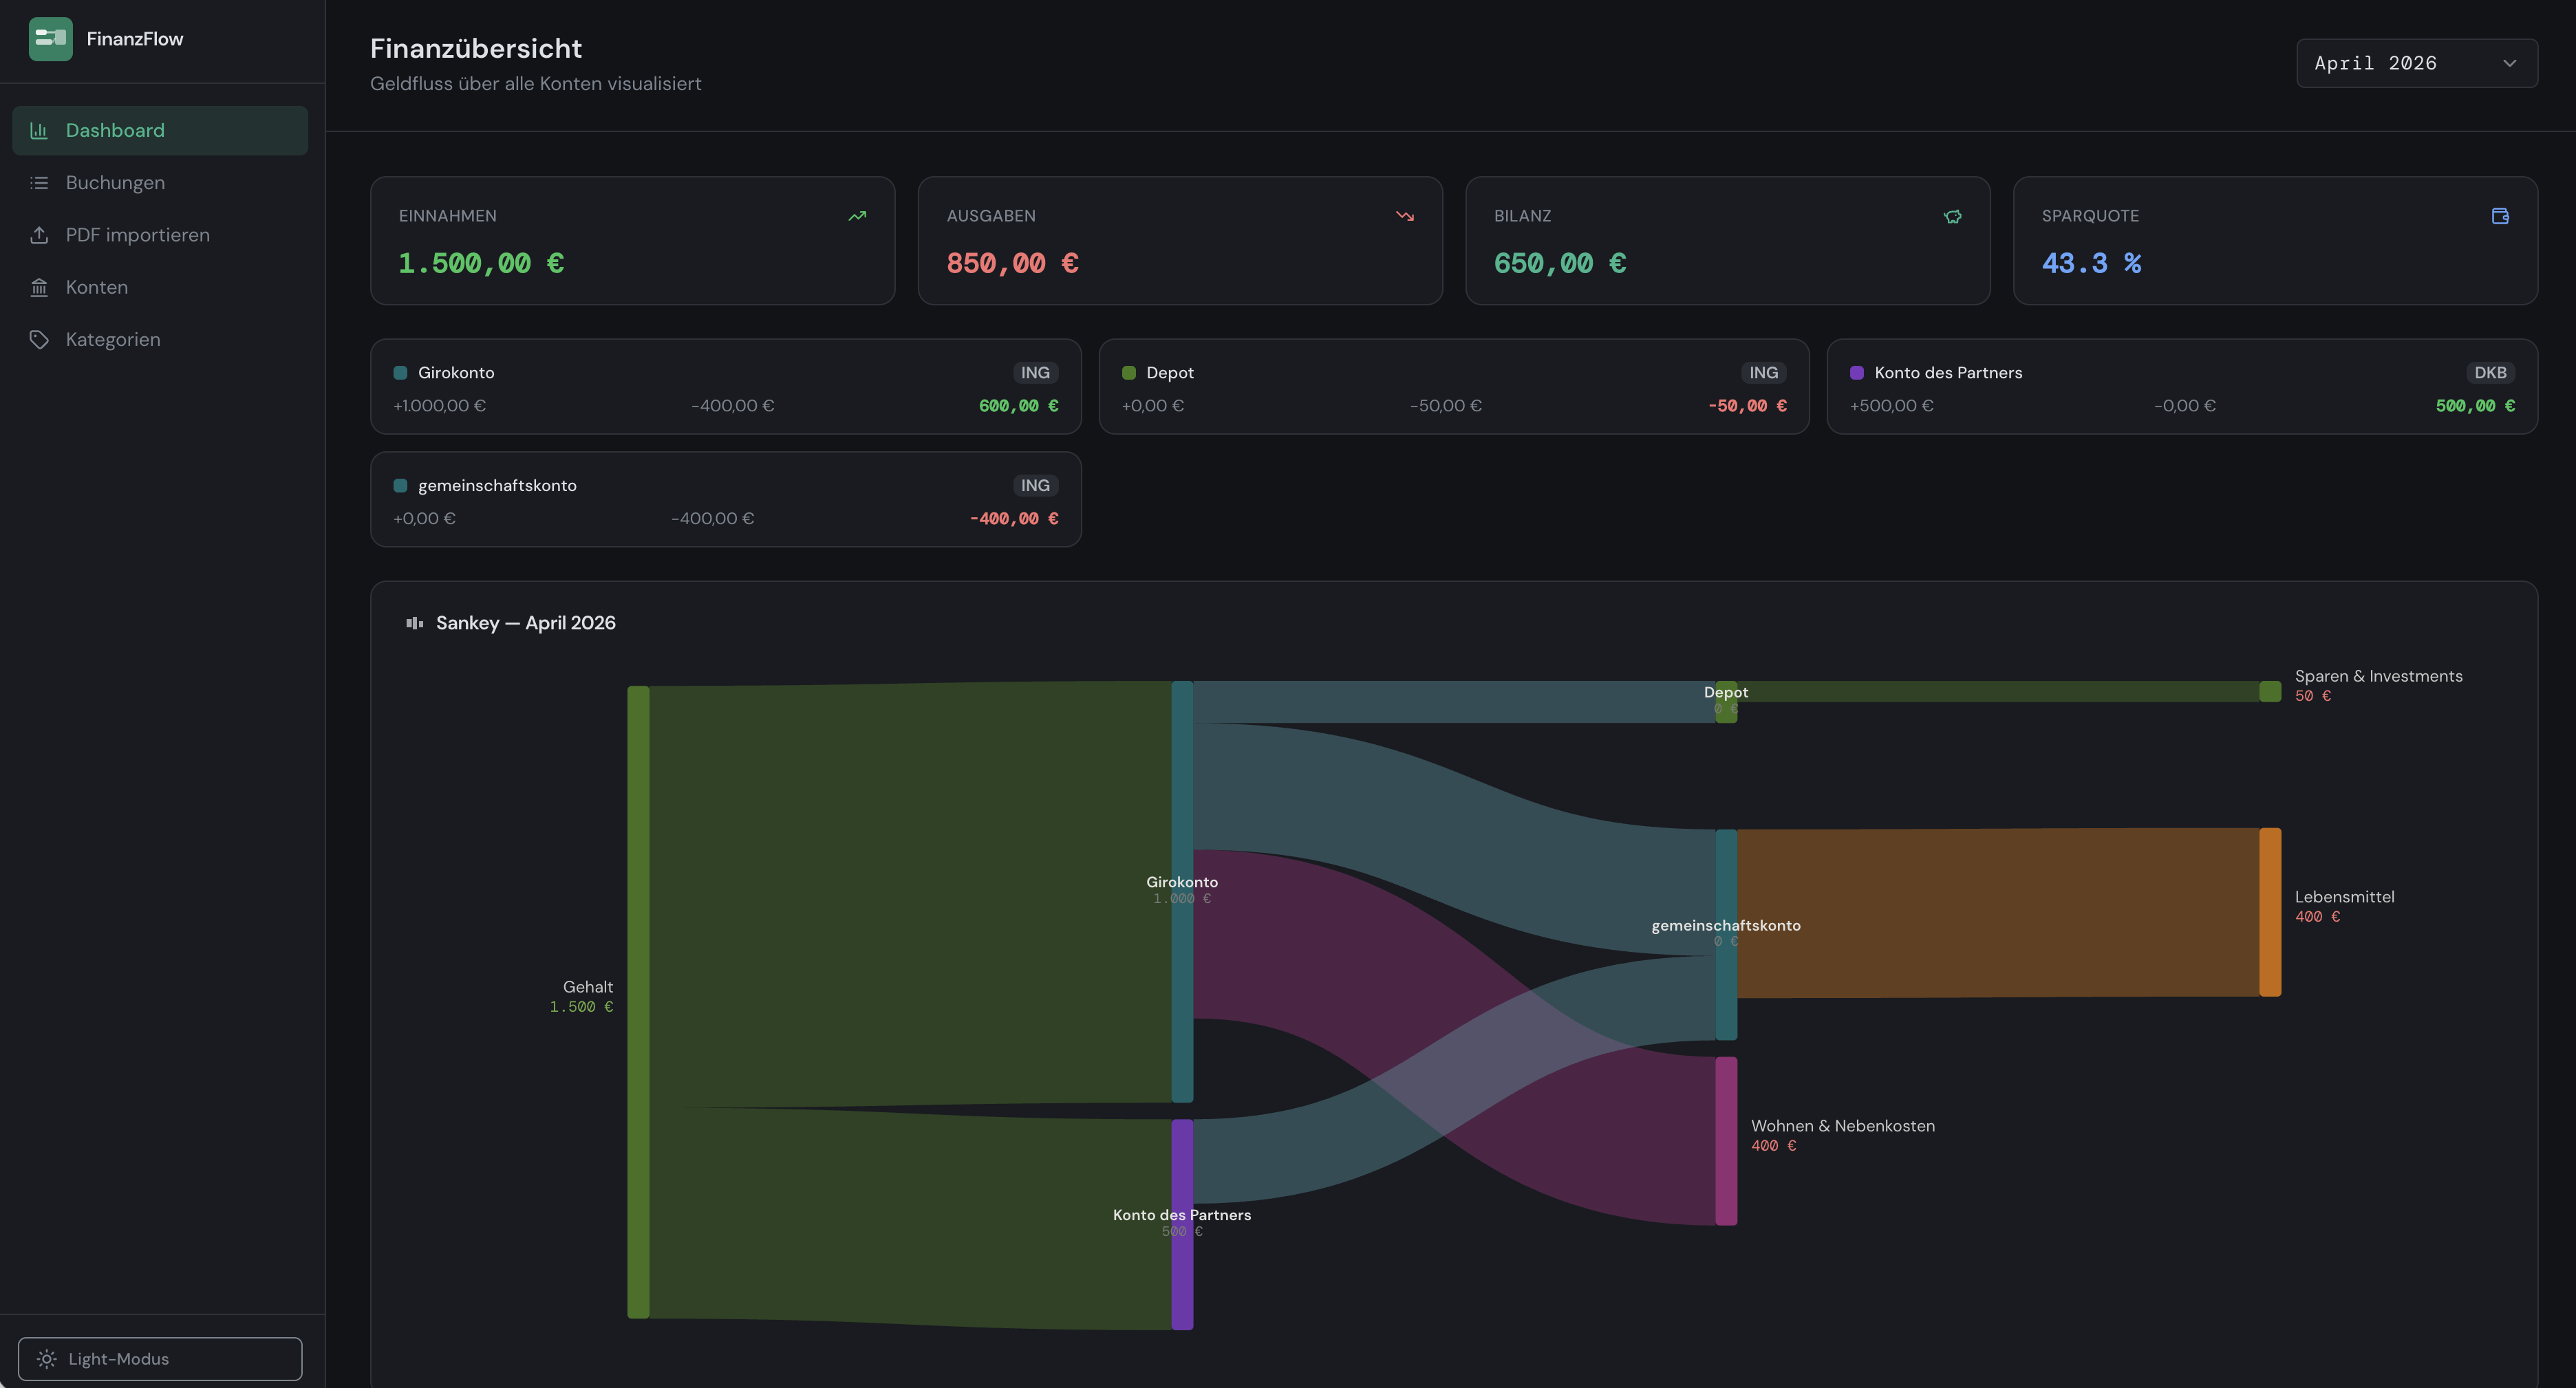Click the FinanzFlow logo icon
The width and height of the screenshot is (2576, 1388).
(50, 38)
